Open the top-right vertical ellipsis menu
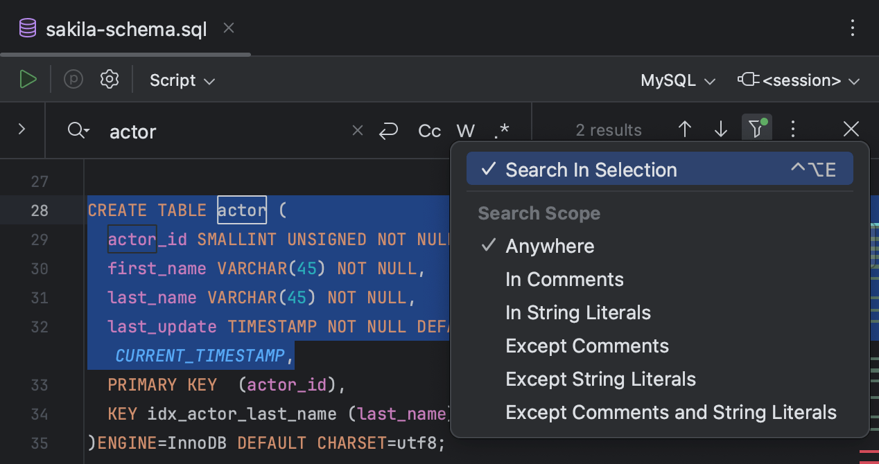 tap(852, 28)
